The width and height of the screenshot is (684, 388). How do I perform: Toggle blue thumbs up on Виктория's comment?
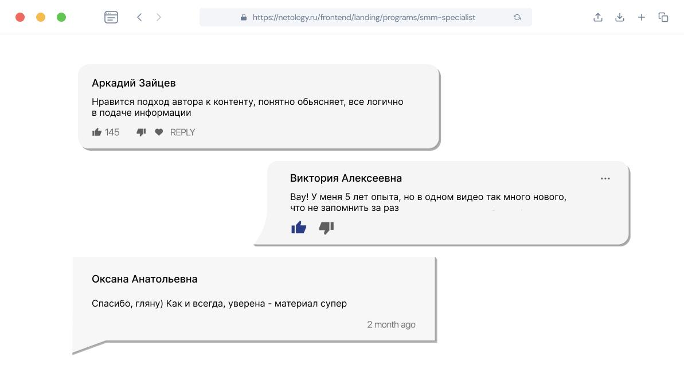coord(299,228)
